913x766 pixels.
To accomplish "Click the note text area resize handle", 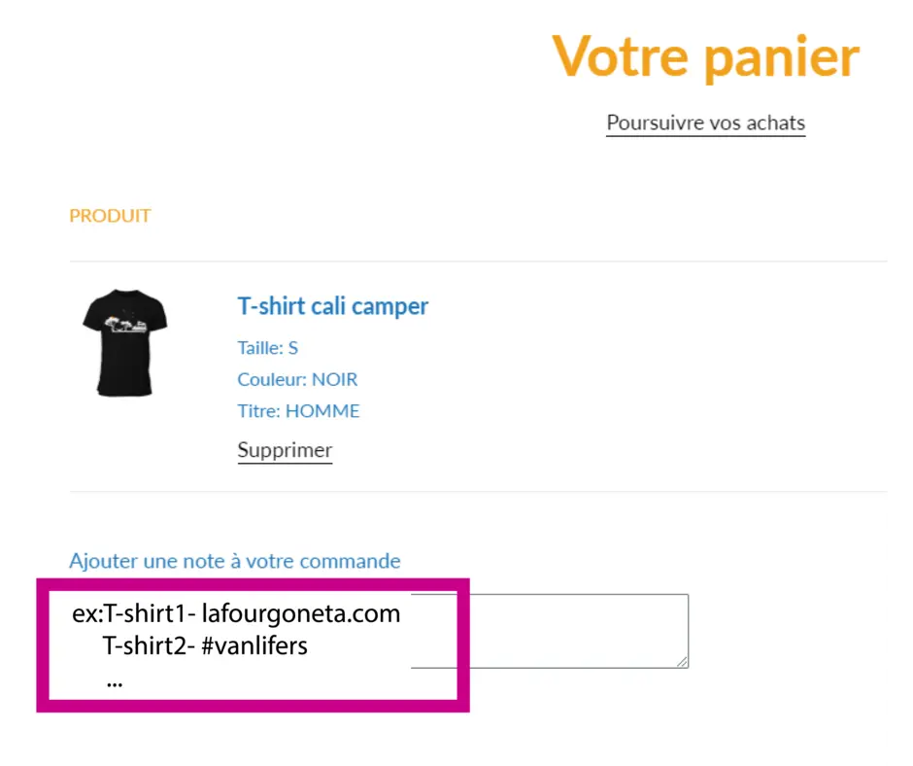I will point(683,661).
